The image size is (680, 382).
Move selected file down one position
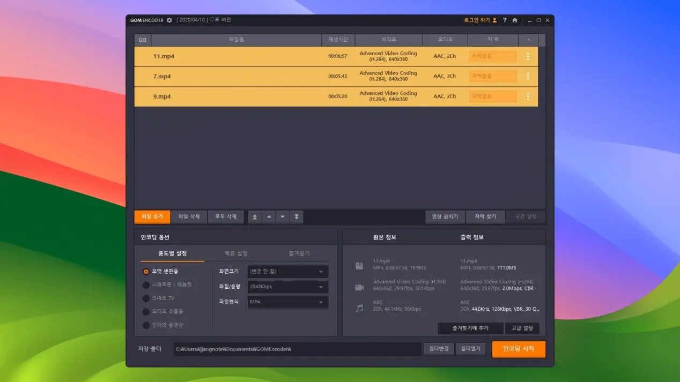(283, 217)
